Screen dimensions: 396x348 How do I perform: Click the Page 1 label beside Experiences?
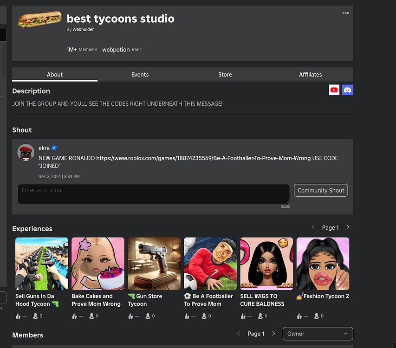coord(331,228)
